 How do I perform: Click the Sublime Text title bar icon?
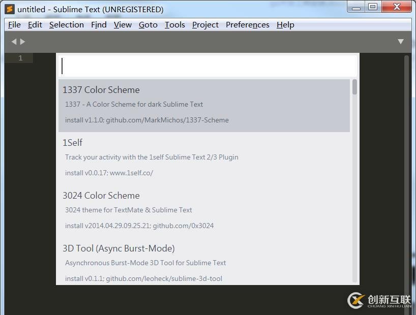[x=10, y=9]
